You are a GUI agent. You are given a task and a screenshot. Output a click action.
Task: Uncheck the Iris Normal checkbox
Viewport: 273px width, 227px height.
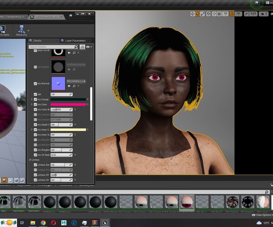(x=35, y=84)
